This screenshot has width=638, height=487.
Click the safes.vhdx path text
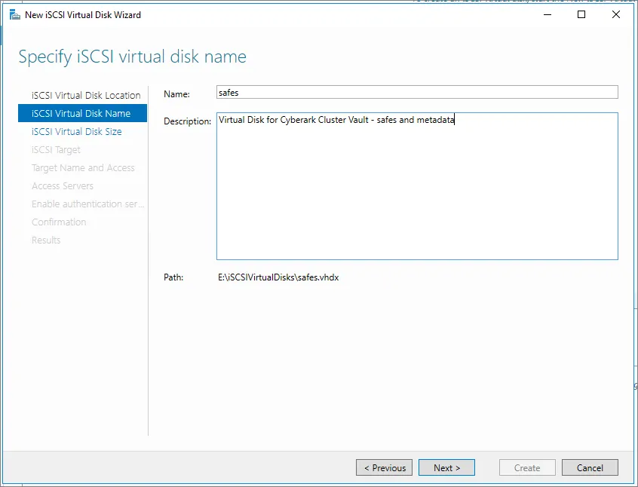pyautogui.click(x=278, y=277)
